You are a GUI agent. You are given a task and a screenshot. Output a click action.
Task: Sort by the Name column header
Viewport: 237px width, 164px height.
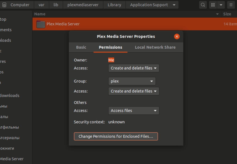pos(40,14)
